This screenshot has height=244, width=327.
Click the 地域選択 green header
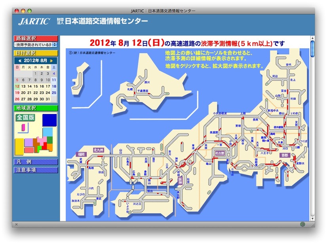pyautogui.click(x=36, y=108)
